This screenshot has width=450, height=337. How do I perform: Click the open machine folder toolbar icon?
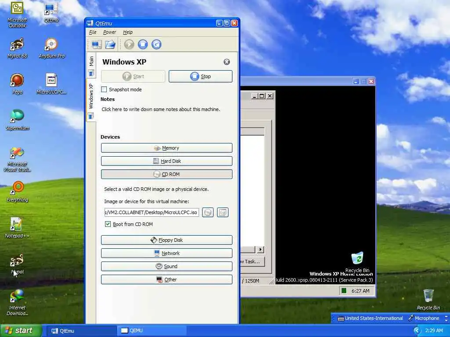pos(110,44)
